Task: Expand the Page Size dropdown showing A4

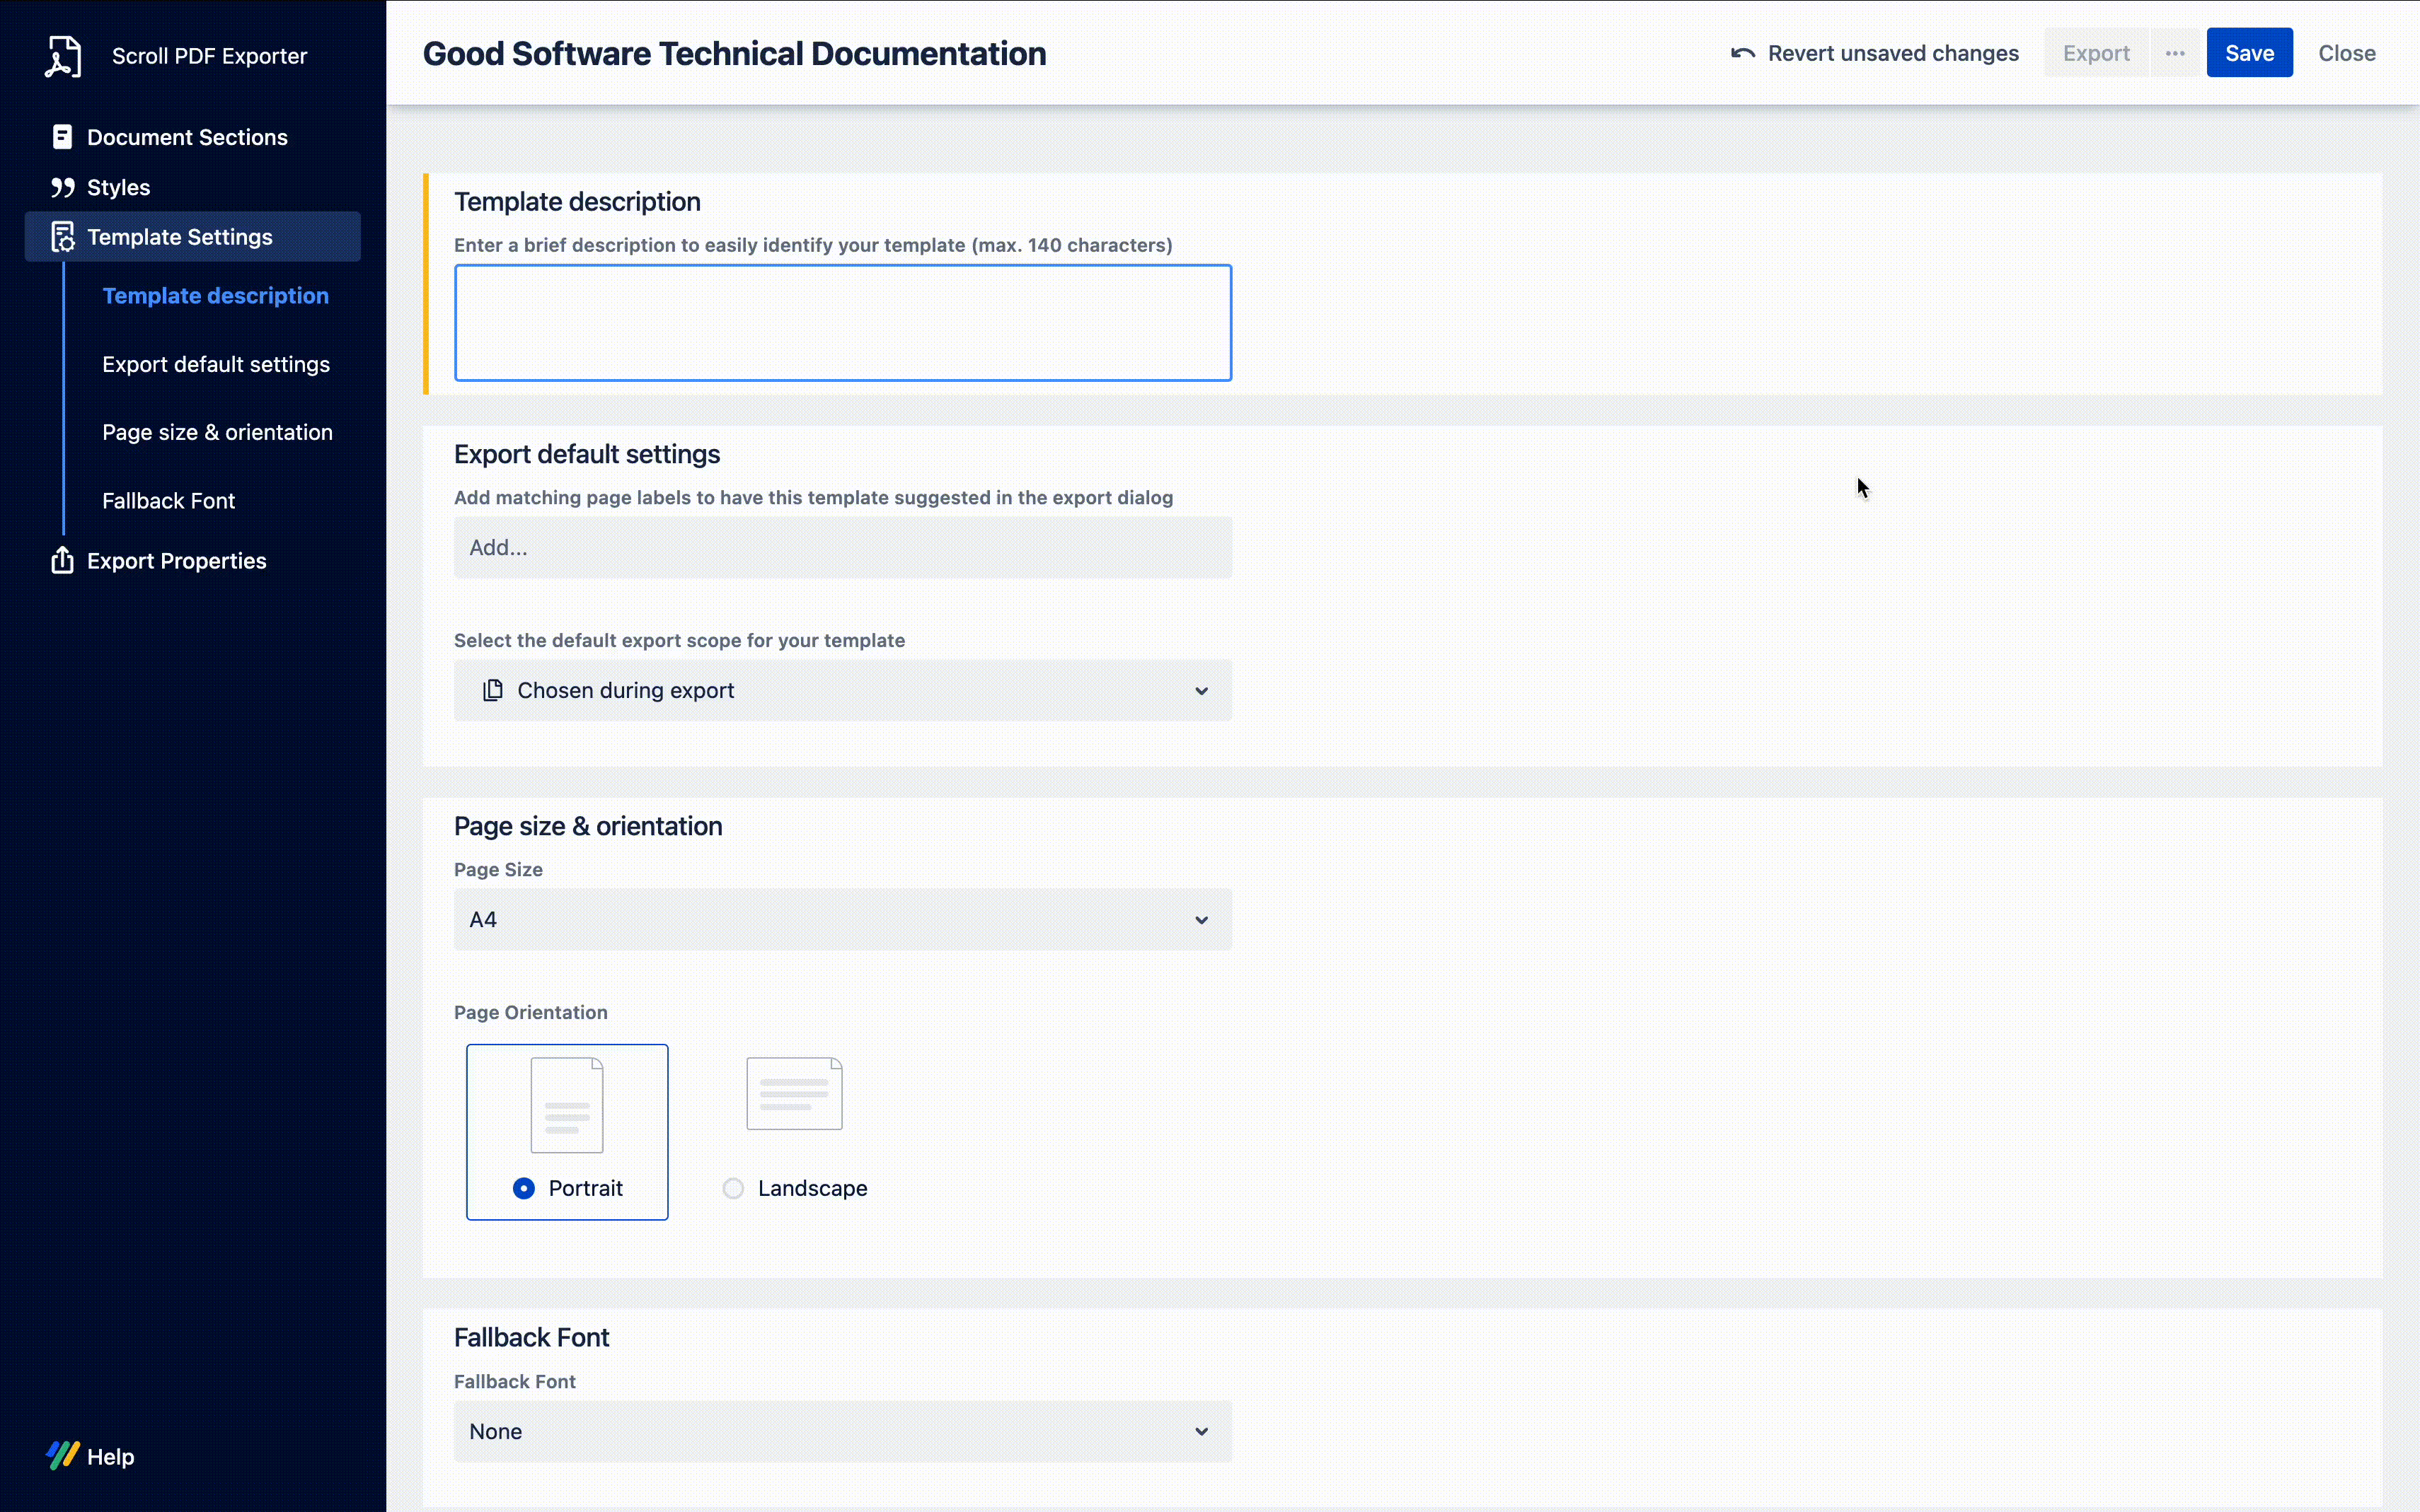Action: click(841, 918)
